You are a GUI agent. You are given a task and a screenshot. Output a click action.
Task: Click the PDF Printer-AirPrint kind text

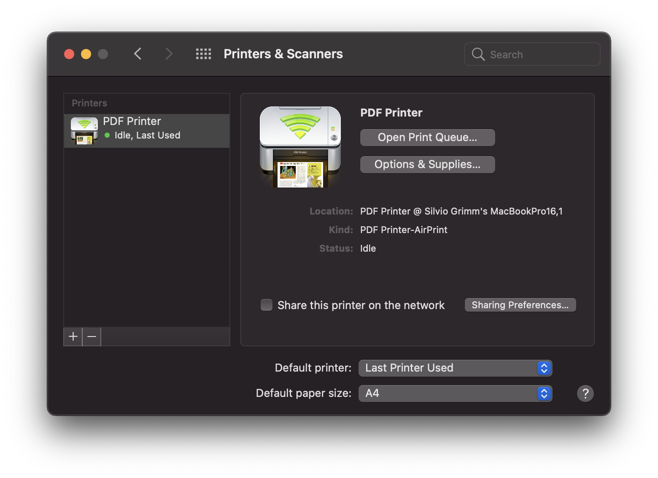404,230
